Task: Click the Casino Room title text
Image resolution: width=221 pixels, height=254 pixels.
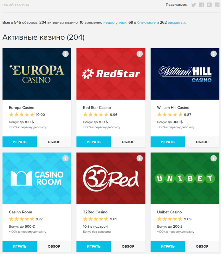Action: click(21, 212)
